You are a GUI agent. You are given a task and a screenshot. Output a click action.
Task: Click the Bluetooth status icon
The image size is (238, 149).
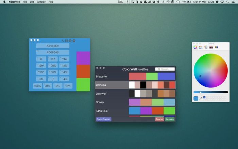(163, 2)
